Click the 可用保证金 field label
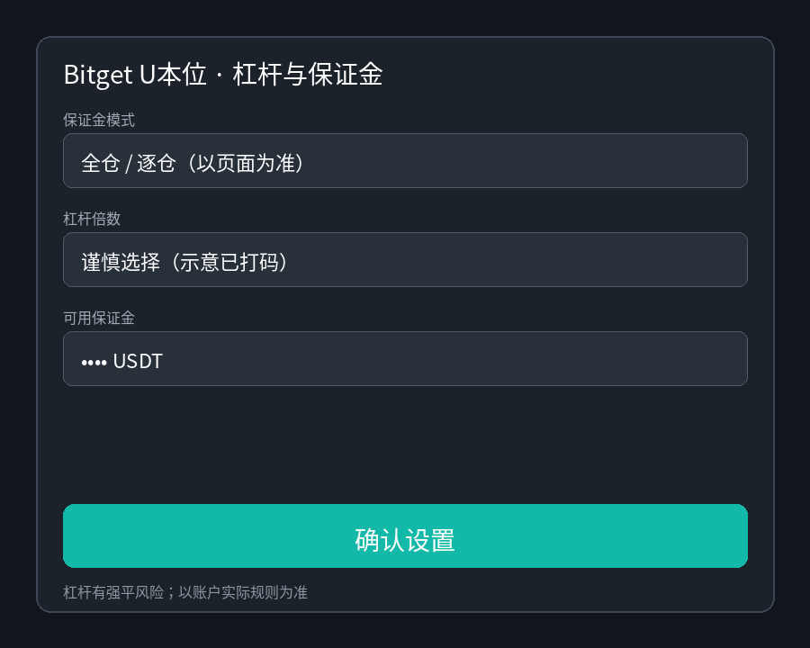This screenshot has width=810, height=648. 99,318
